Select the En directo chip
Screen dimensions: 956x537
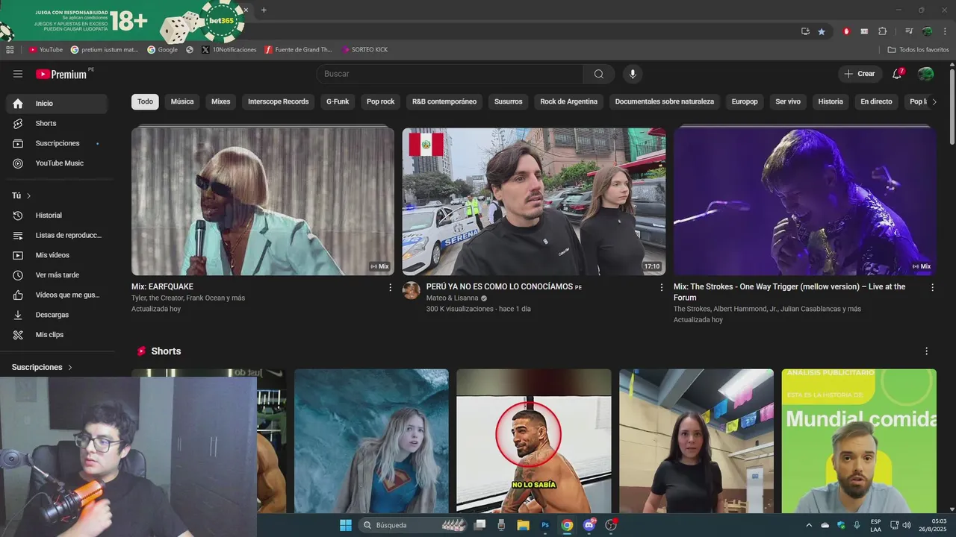pyautogui.click(x=876, y=101)
